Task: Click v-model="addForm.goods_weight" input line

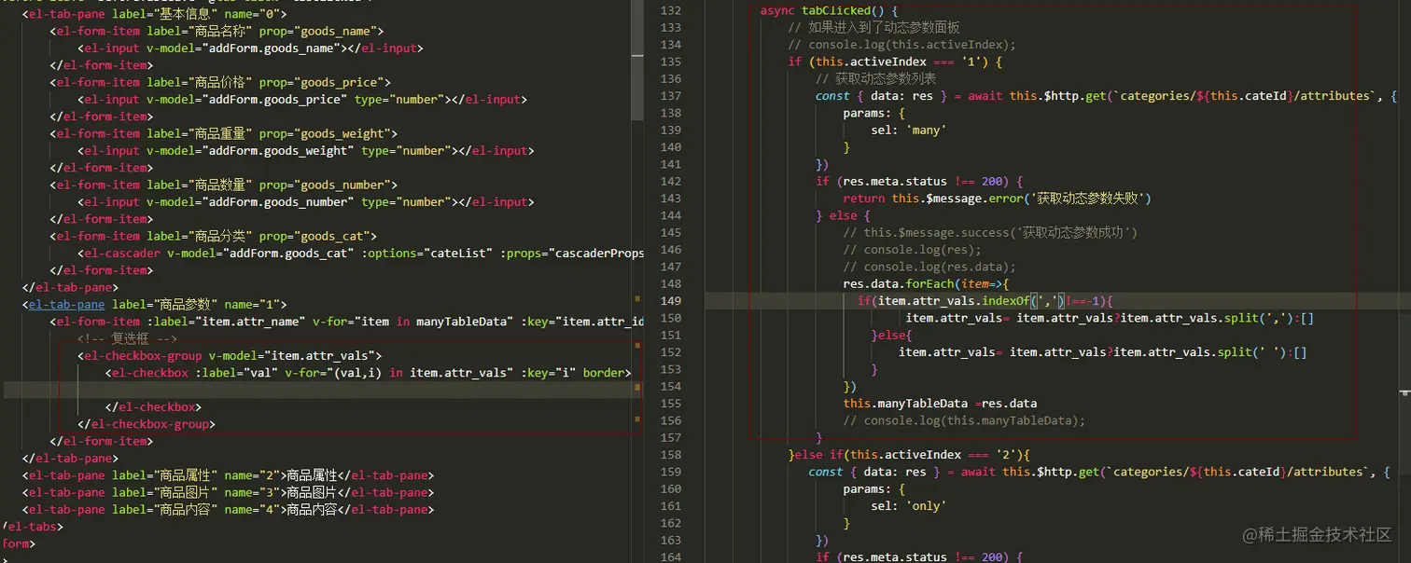Action: (x=306, y=151)
